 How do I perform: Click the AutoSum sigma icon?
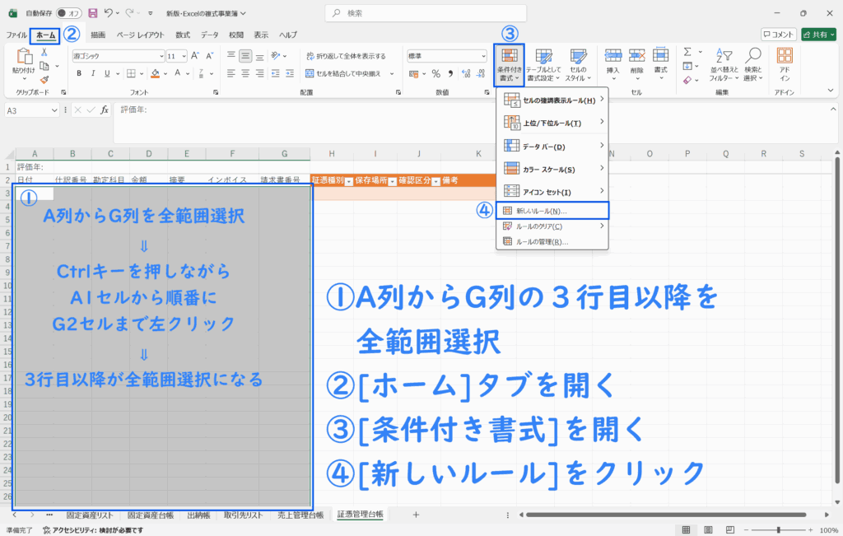pos(687,52)
